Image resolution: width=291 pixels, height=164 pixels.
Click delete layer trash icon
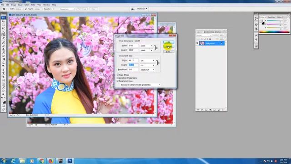click(x=223, y=110)
